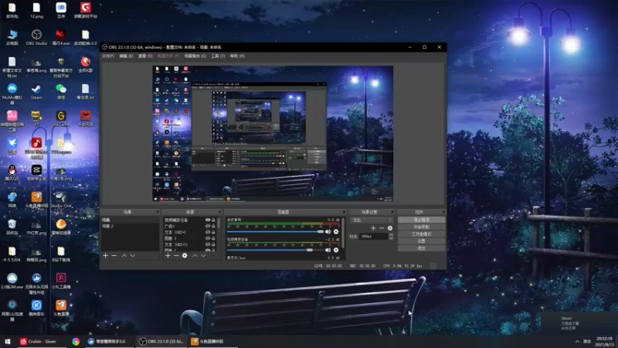Select the OBS Studio desktop icon
This screenshot has height=348, width=618.
pyautogui.click(x=36, y=37)
